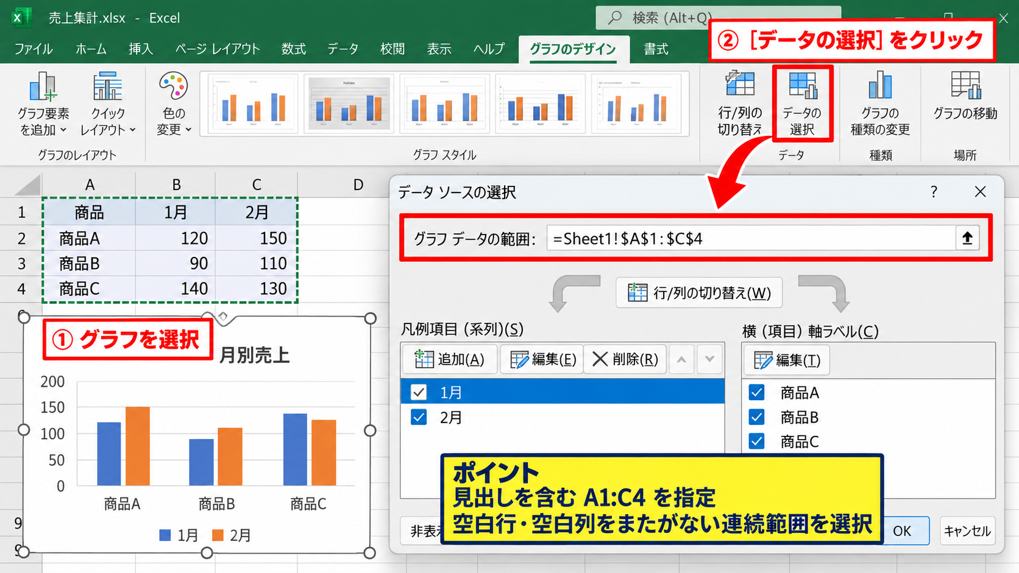Switch to the 表示 tab
This screenshot has width=1019, height=573.
coord(439,49)
